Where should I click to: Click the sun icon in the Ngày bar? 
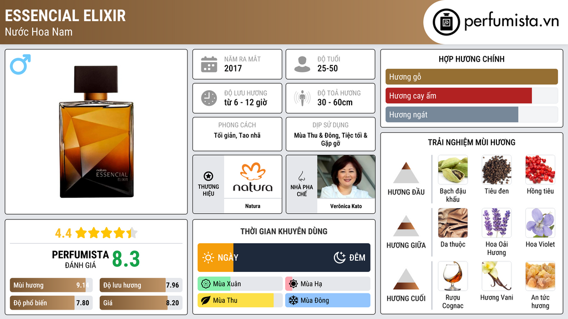click(209, 258)
